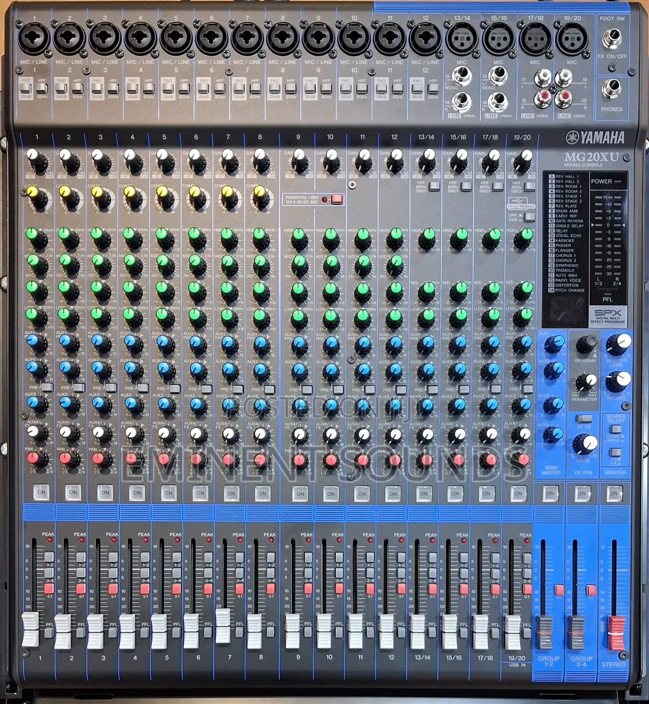Tap the SPX digital multi effect processor logo
The width and height of the screenshot is (649, 704).
click(607, 316)
